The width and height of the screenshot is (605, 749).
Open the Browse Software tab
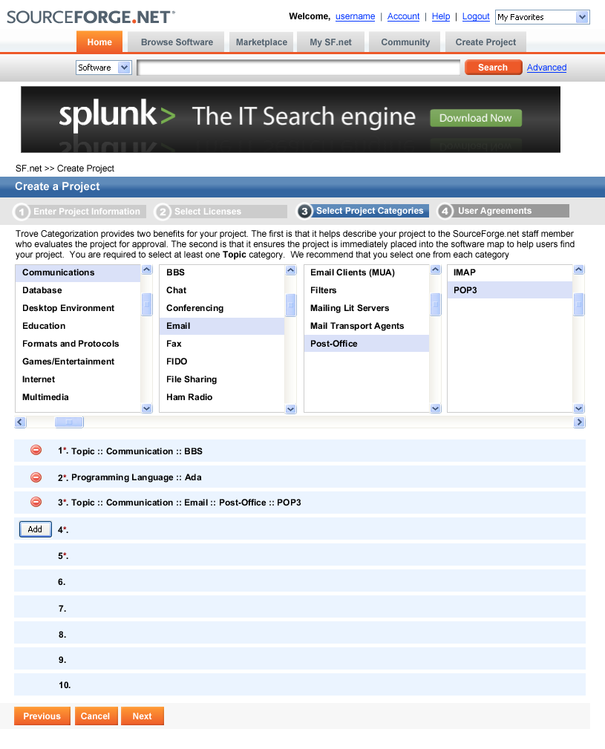pos(177,42)
